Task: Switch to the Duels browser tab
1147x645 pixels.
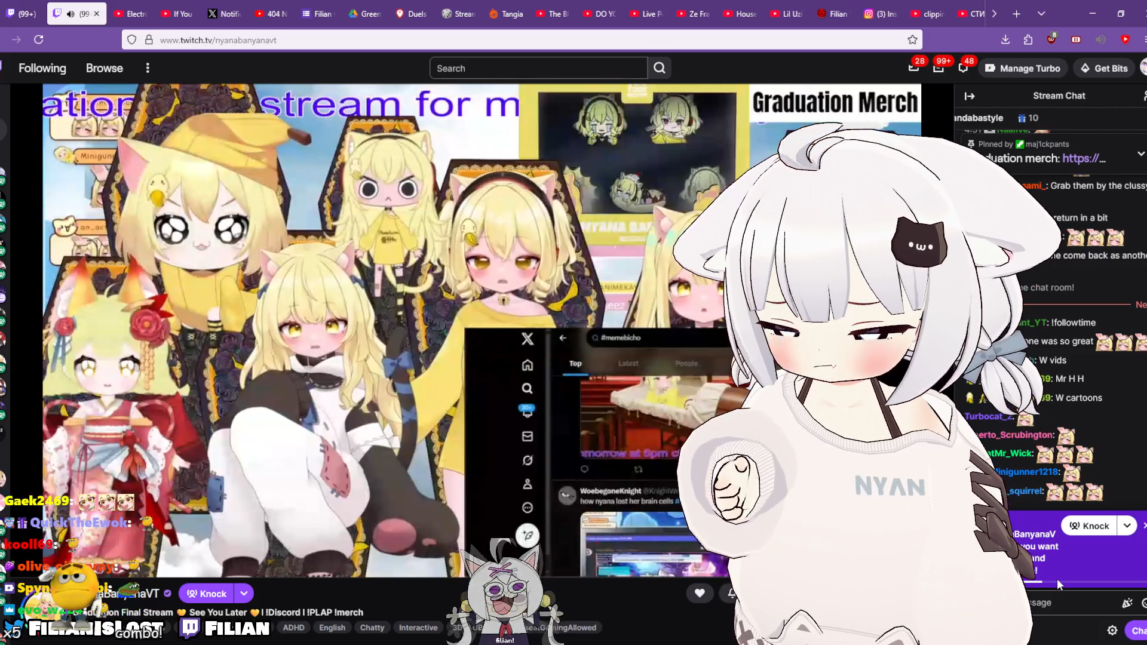Action: coord(411,14)
